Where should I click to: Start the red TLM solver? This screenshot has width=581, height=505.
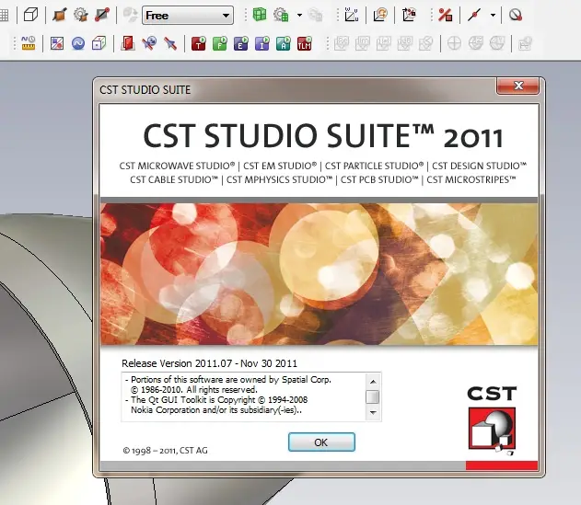click(x=304, y=43)
